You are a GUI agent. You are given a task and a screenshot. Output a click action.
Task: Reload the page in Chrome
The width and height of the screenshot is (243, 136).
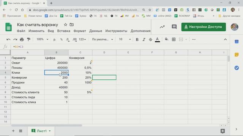(16, 10)
